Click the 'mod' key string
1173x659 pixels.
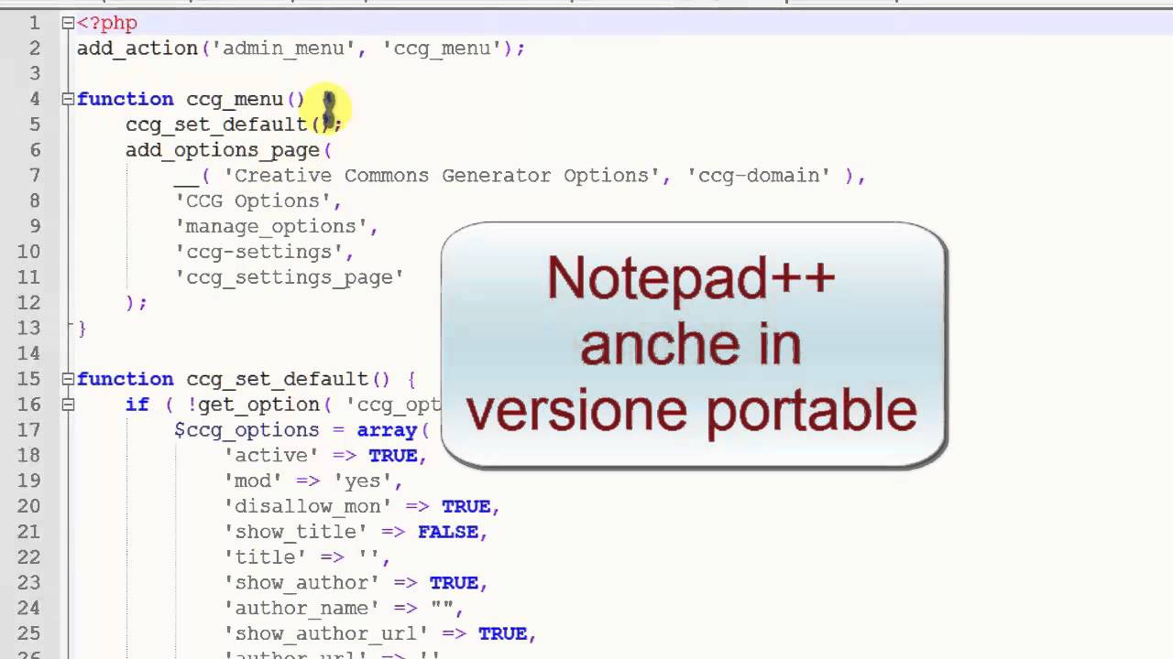(253, 481)
